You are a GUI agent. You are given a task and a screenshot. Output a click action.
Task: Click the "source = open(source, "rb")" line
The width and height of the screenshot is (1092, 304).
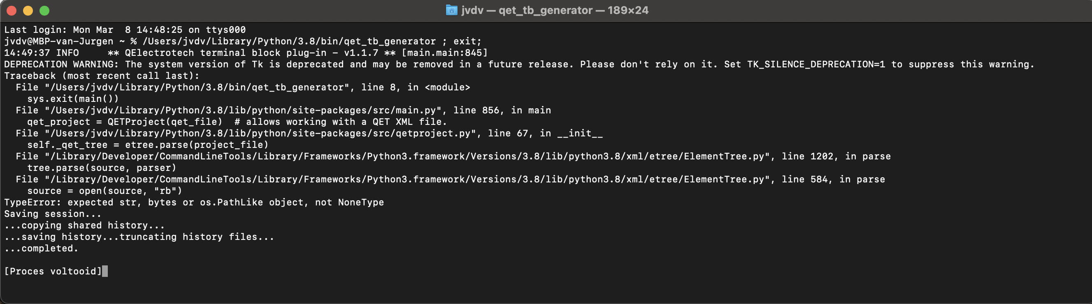(x=104, y=191)
